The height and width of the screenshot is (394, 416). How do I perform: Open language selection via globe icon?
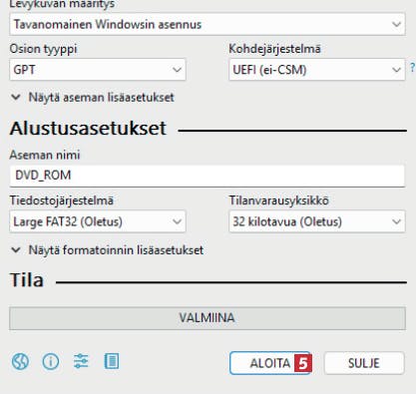pos(20,361)
